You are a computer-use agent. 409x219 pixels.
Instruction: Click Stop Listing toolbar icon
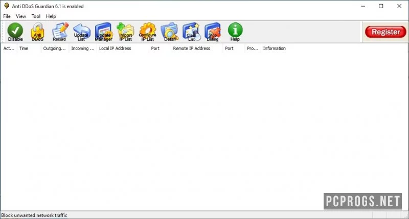coord(213,32)
